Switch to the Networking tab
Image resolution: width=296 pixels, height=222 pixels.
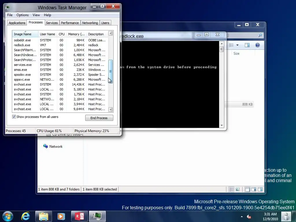[x=90, y=23]
